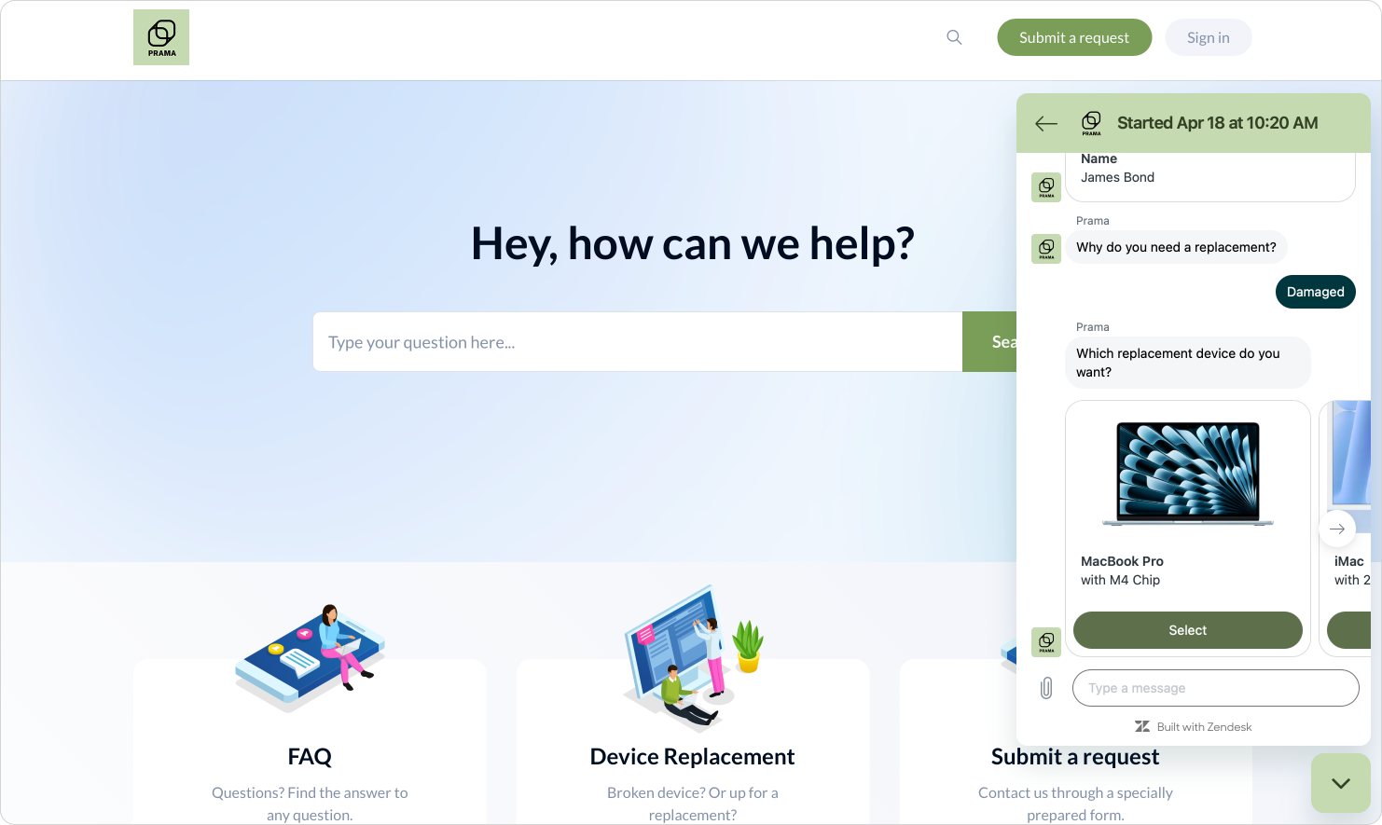
Task: Click the MacBook Pro product image
Action: pos(1188,474)
